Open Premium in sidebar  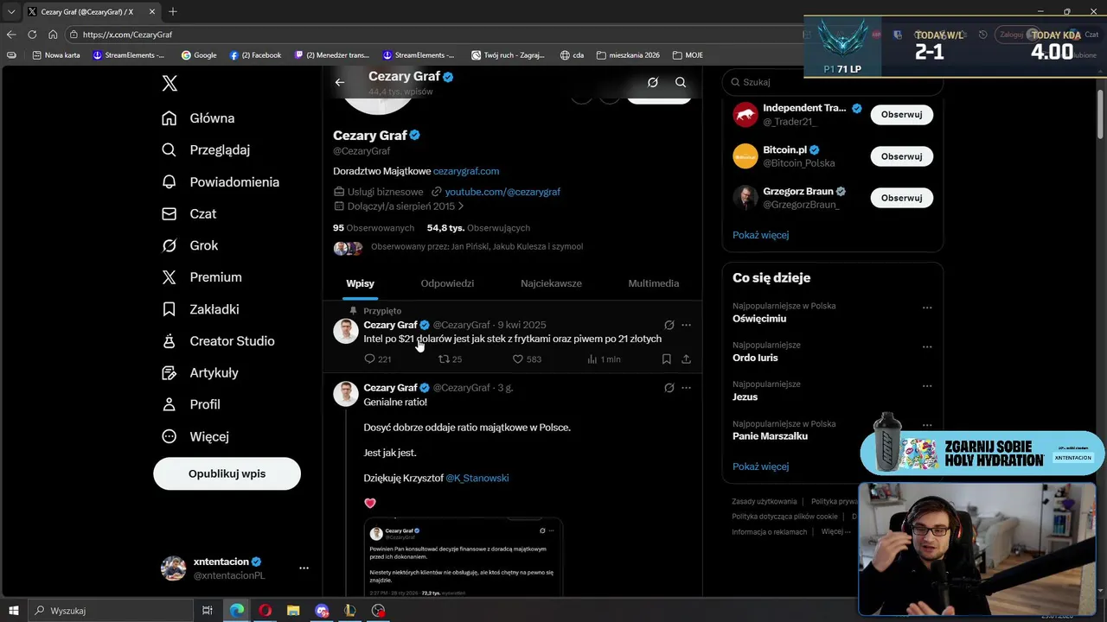pyautogui.click(x=202, y=277)
